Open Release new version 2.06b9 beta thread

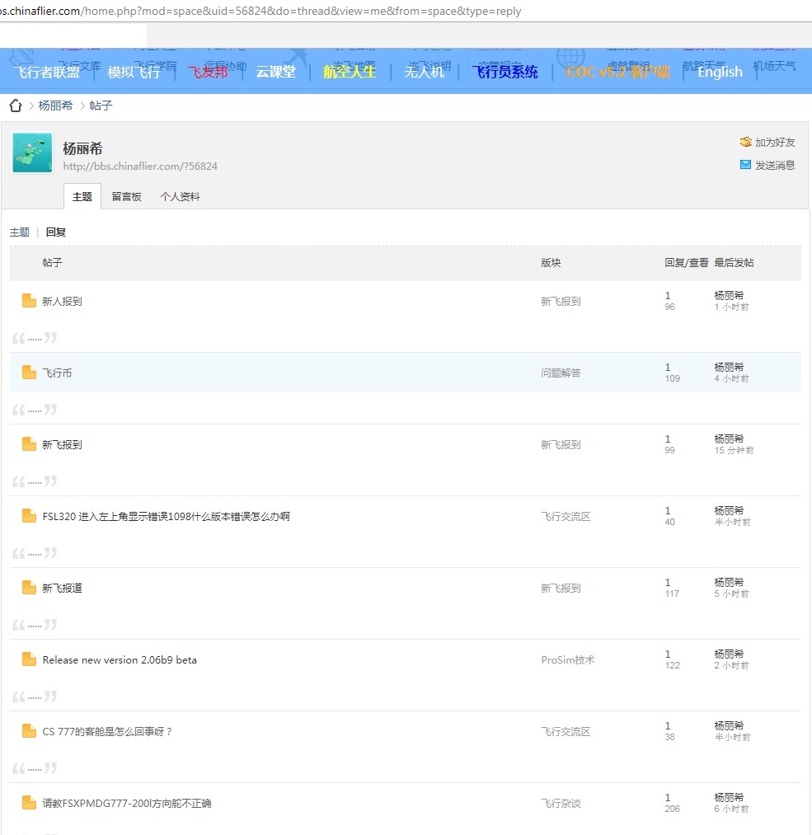pyautogui.click(x=120, y=659)
